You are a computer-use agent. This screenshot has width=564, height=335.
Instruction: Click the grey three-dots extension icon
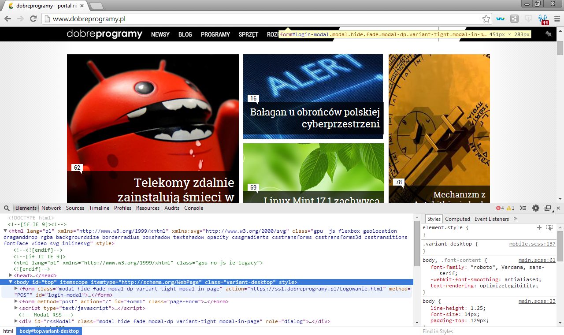(514, 19)
